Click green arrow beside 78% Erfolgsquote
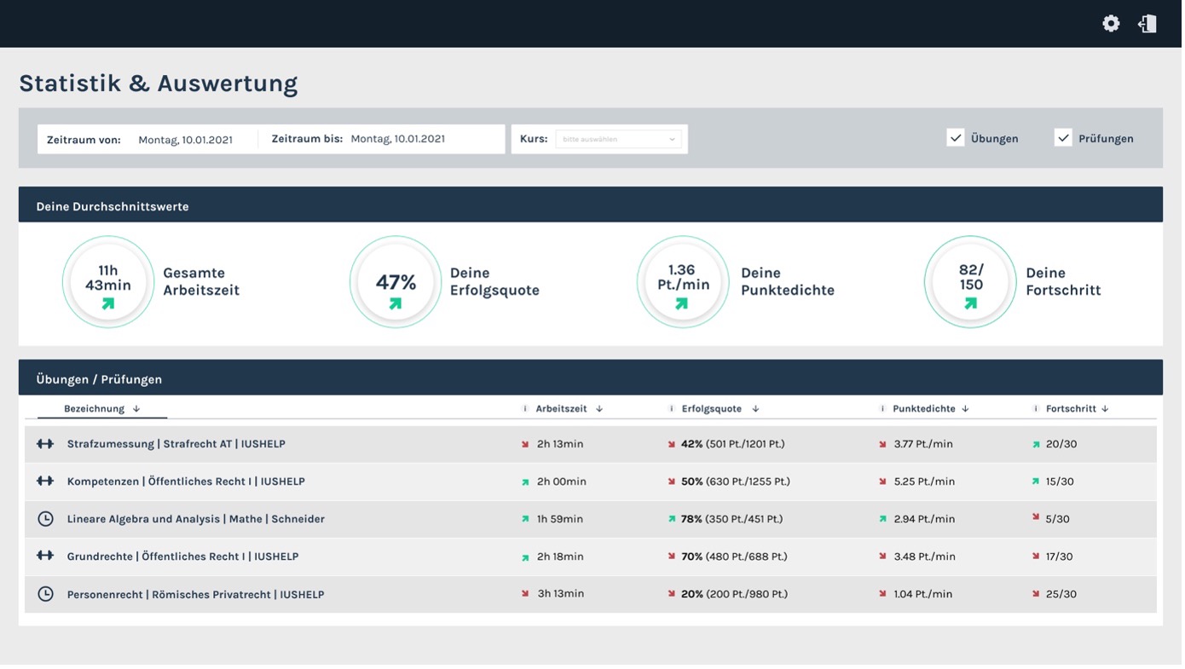 [672, 519]
